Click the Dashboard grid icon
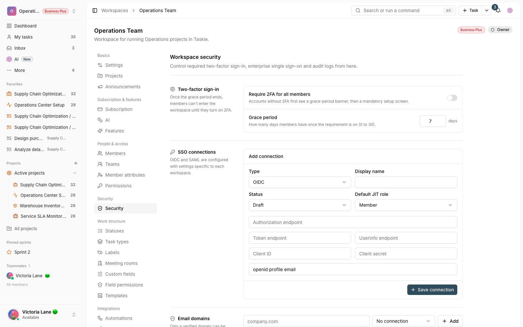The width and height of the screenshot is (523, 327). pos(9,26)
